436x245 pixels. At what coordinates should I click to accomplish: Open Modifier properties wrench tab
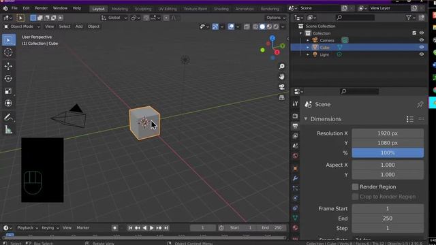click(295, 178)
